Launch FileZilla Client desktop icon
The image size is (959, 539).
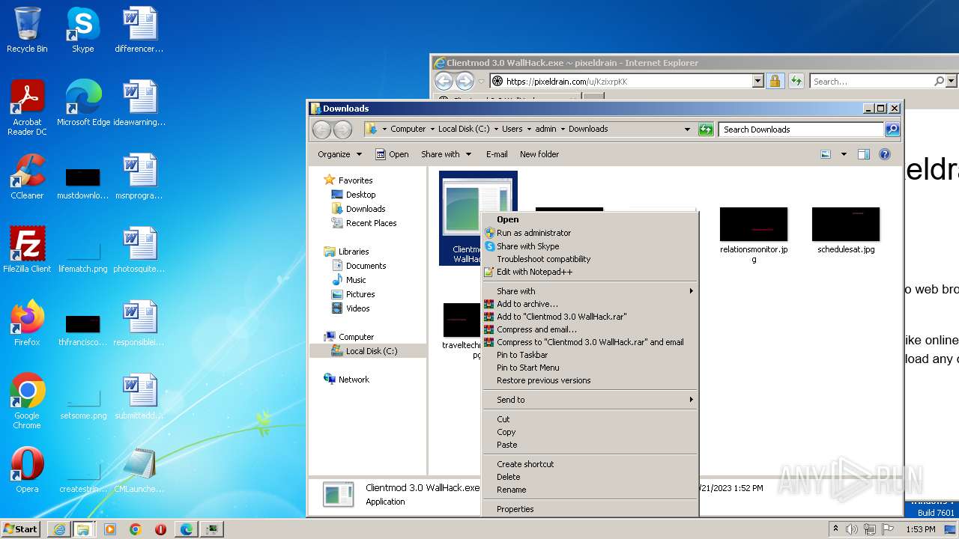pyautogui.click(x=27, y=249)
